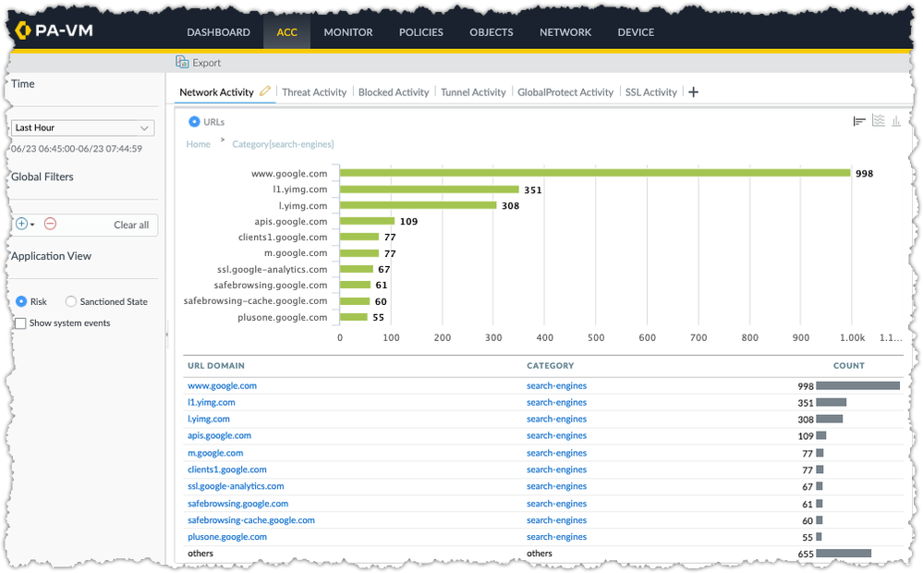Switch chart to column graph view icon
Viewport: 923px width, 573px height.
895,121
